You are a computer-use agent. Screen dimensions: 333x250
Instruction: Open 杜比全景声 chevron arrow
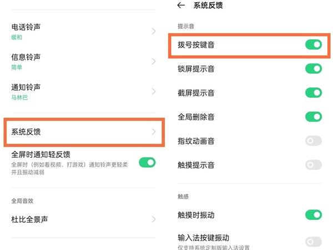(154, 219)
